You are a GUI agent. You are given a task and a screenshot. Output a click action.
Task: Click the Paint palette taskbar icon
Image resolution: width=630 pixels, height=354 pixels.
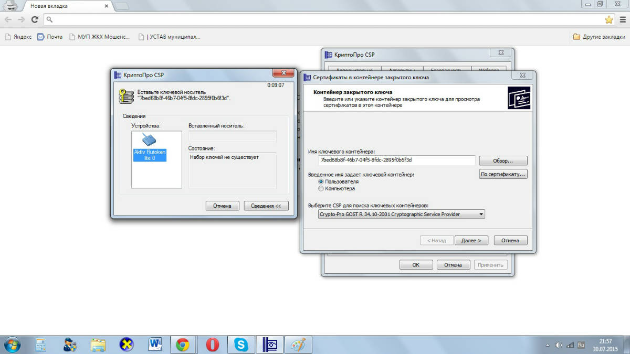298,345
